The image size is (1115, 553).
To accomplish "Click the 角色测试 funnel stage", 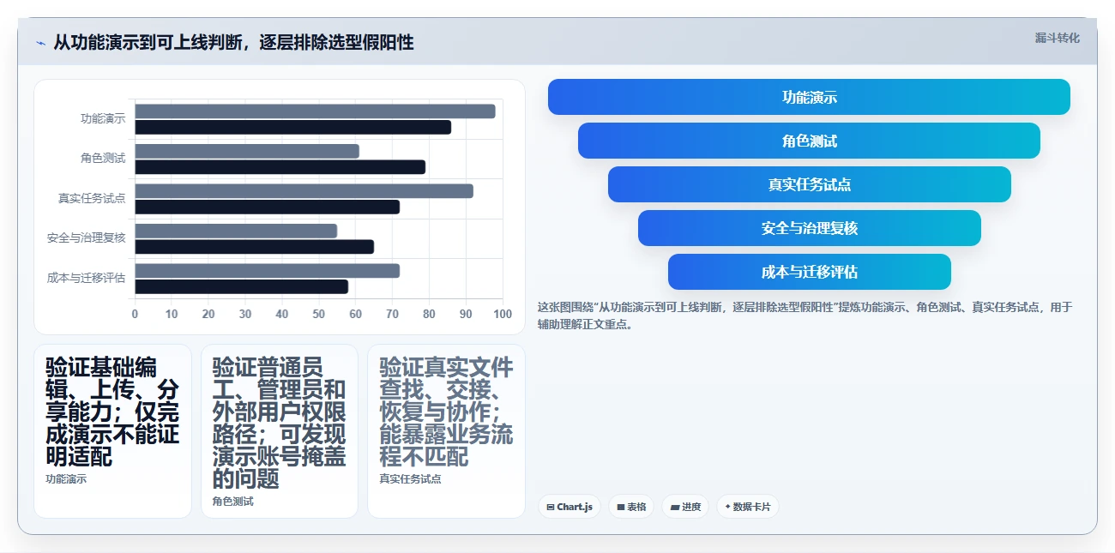I will 809,141.
